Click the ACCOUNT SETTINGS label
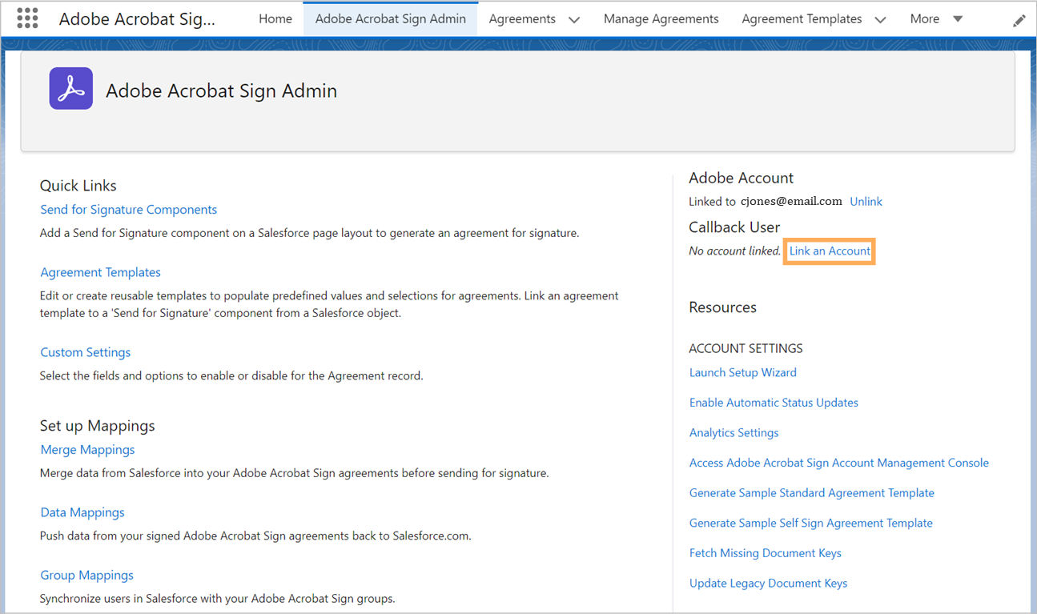The width and height of the screenshot is (1037, 614). (x=746, y=348)
